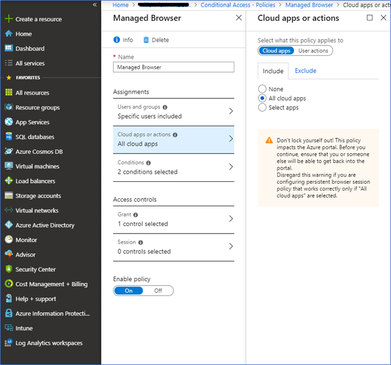This screenshot has height=365, width=391.
Task: Open Virtual machines menu entry text
Action: pyautogui.click(x=37, y=166)
